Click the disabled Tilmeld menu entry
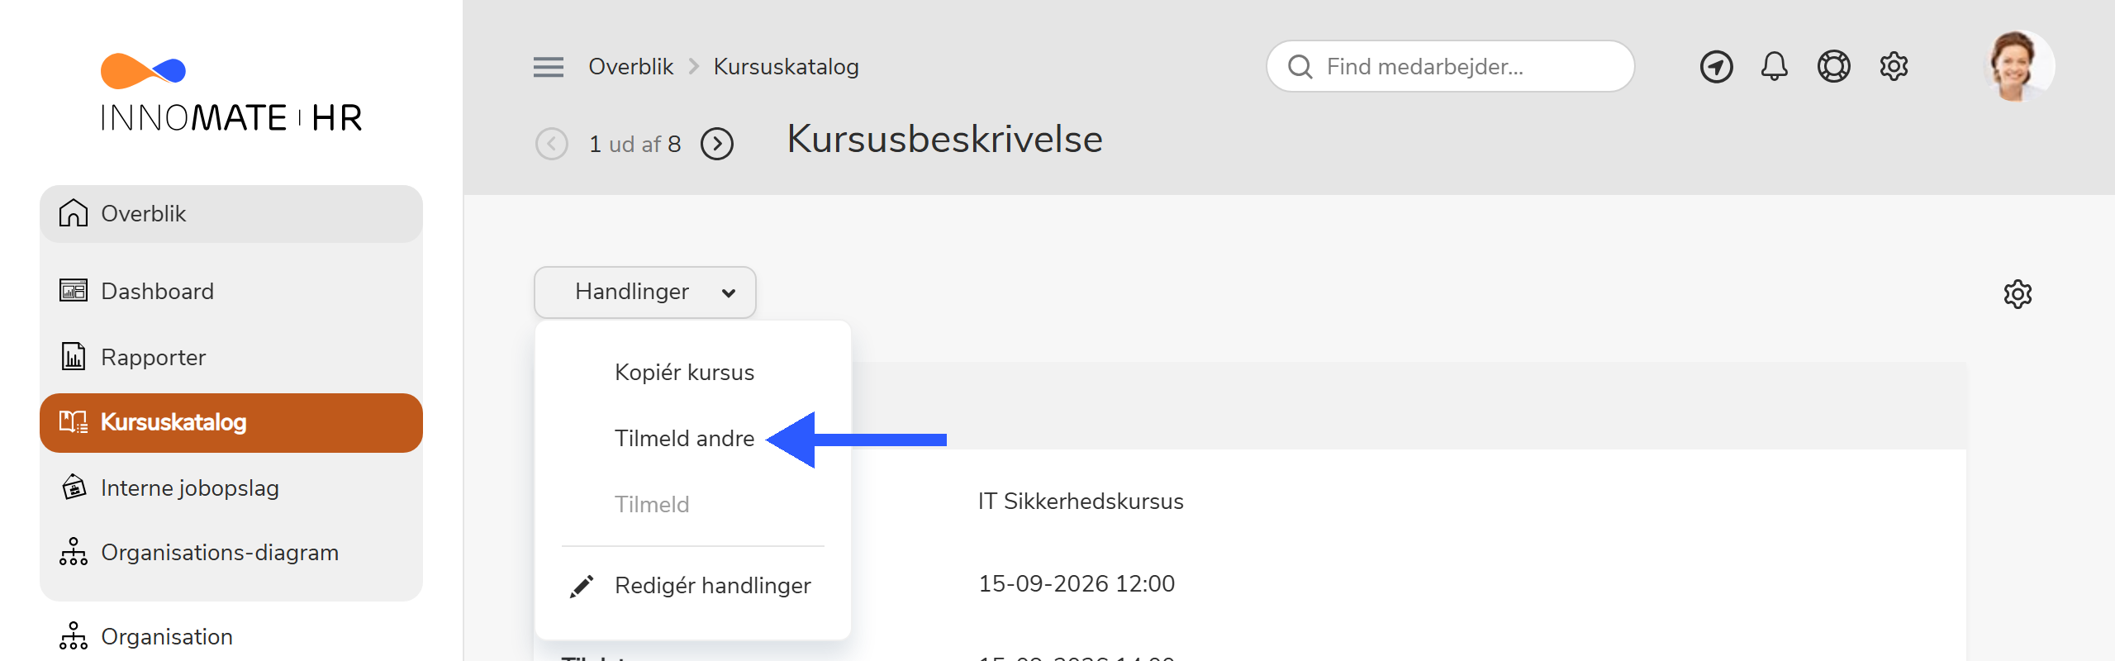2115x661 pixels. pos(651,505)
